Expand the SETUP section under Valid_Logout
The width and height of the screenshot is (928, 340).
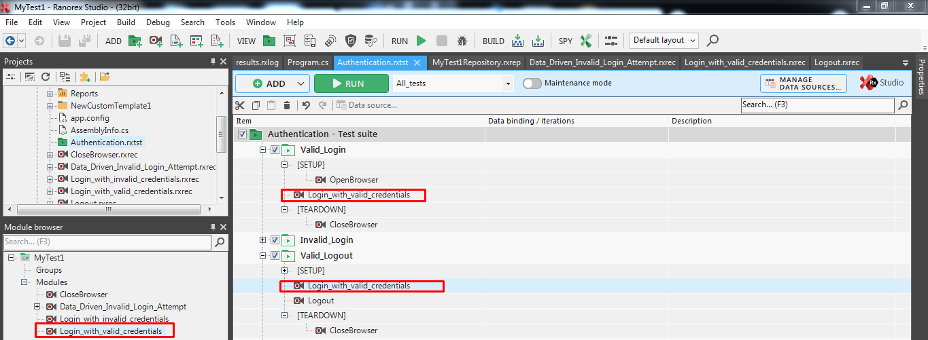(285, 271)
